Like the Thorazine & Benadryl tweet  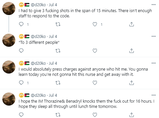click(95, 115)
